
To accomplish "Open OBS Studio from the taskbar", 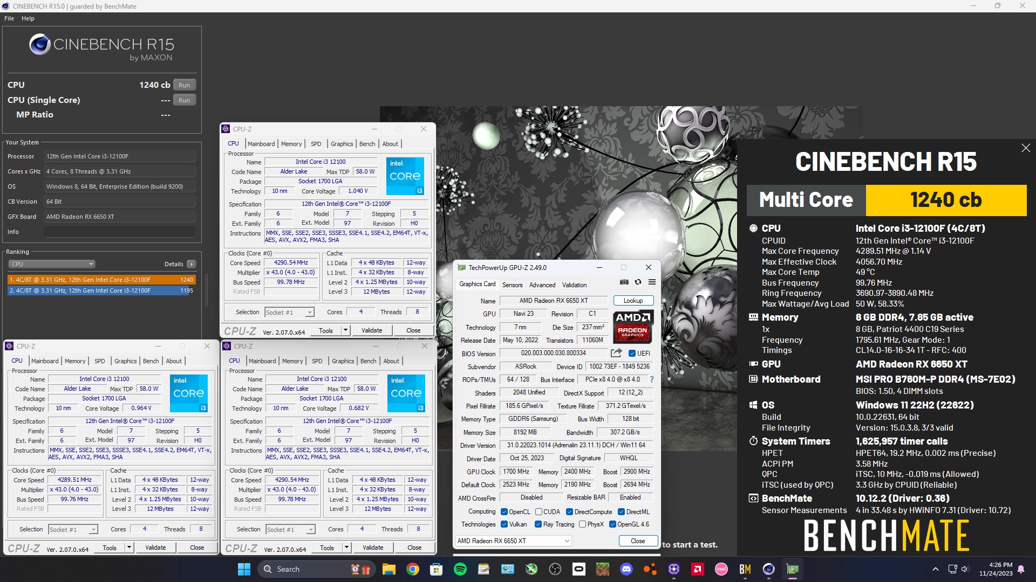I will [555, 569].
